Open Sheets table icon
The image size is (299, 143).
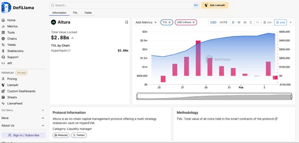[3, 97]
